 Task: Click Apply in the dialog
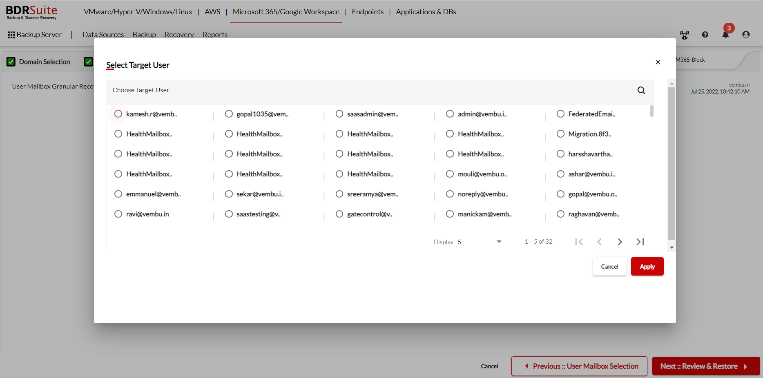pyautogui.click(x=647, y=267)
